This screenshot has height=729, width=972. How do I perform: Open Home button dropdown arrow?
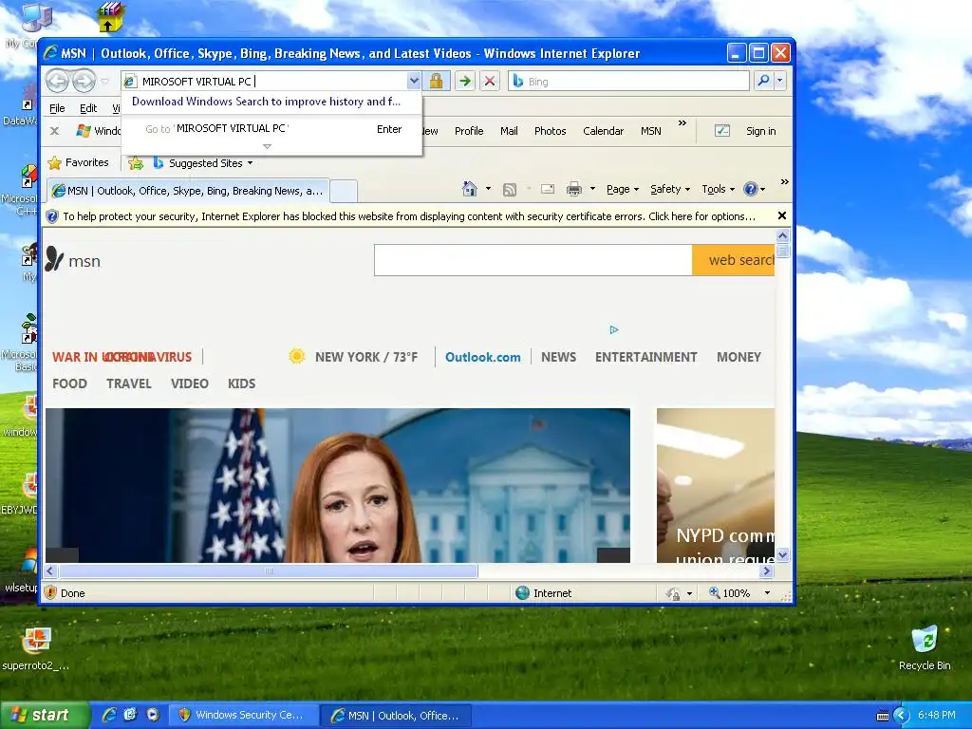pyautogui.click(x=488, y=189)
